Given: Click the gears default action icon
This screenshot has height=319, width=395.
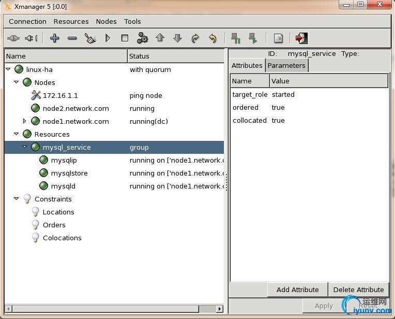Looking at the screenshot, I should point(142,38).
